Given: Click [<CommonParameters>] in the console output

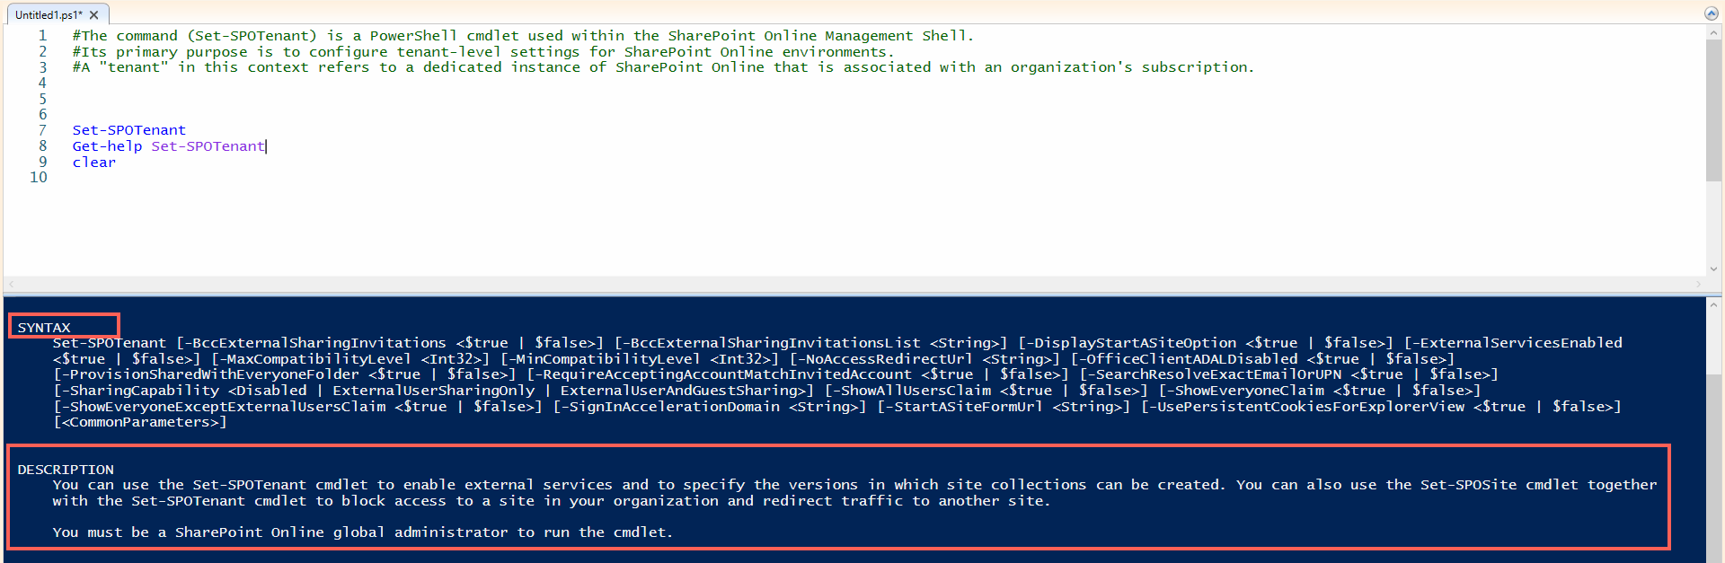Looking at the screenshot, I should pyautogui.click(x=139, y=422).
